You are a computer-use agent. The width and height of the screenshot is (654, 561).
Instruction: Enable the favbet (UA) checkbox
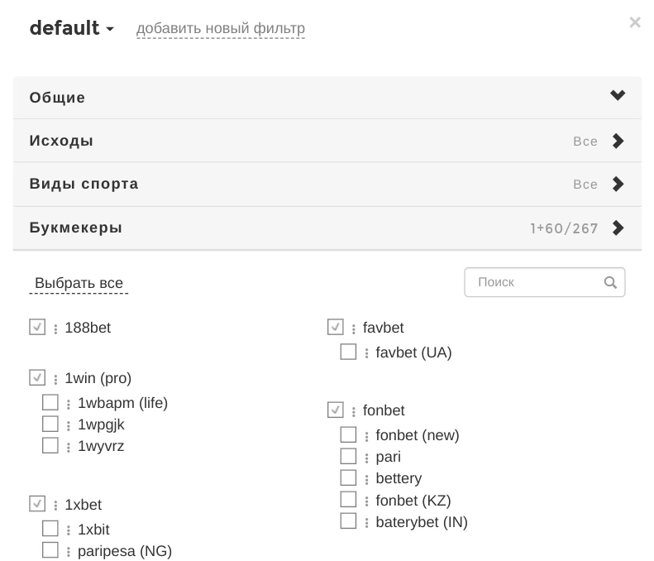point(348,352)
